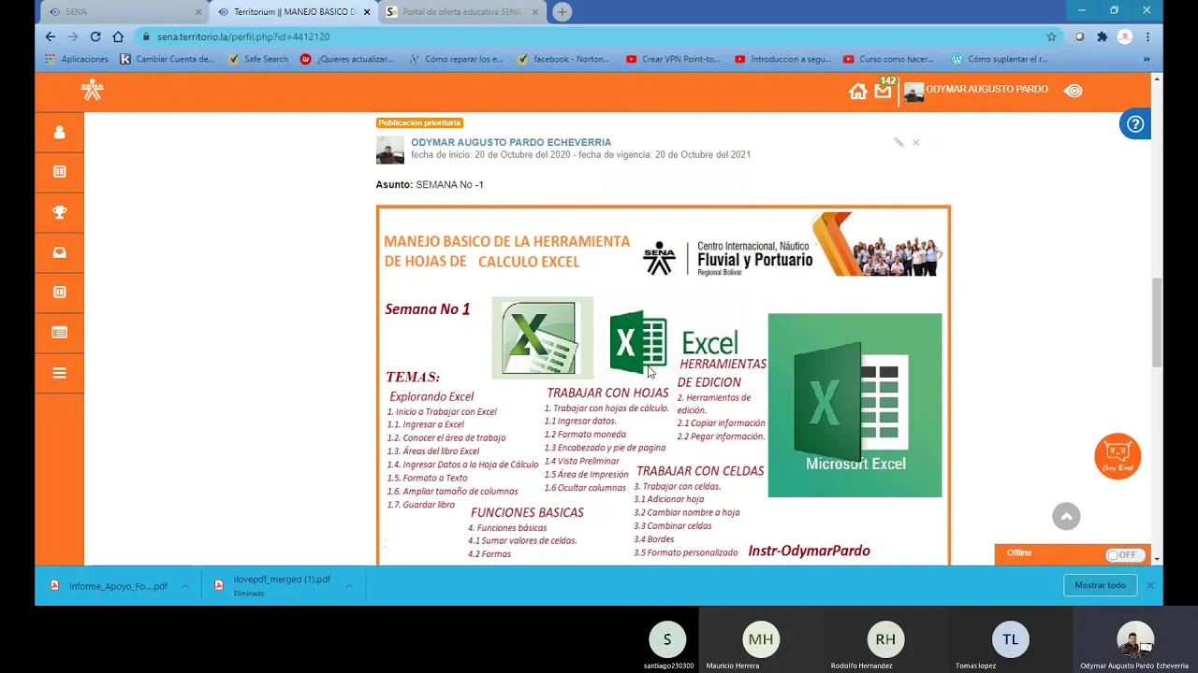This screenshot has width=1198, height=673.
Task: Click author ODYMAR AUGUSTO PARDO ECHEVERRIA link
Action: (511, 142)
